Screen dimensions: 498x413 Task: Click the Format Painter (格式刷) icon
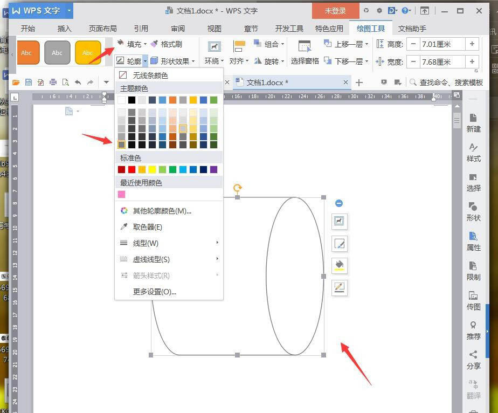tap(154, 44)
